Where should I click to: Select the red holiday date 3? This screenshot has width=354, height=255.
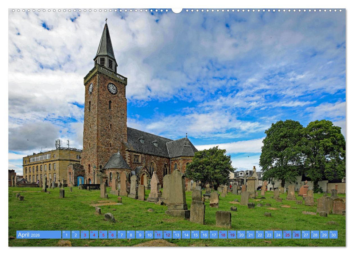[x=85, y=235]
